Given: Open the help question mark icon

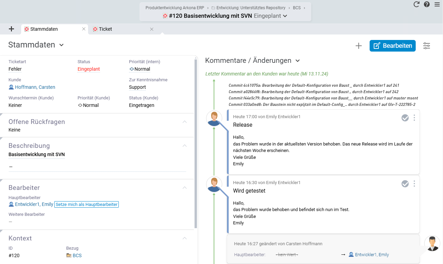Looking at the screenshot, I should pos(427,4).
